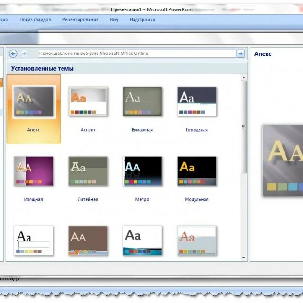This screenshot has width=303, height=303.
Task: Open the Показ слайдов ribbon tab
Action: point(35,20)
